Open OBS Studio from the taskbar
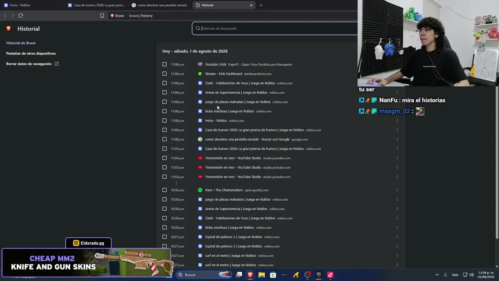Screen dimensions: 499x281 point(307,275)
